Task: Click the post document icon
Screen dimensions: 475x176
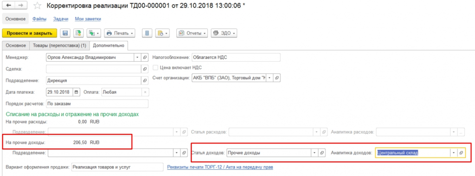Action: click(x=78, y=33)
